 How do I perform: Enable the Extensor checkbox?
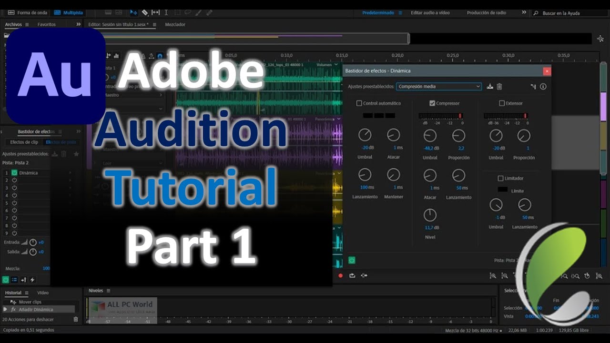(501, 103)
